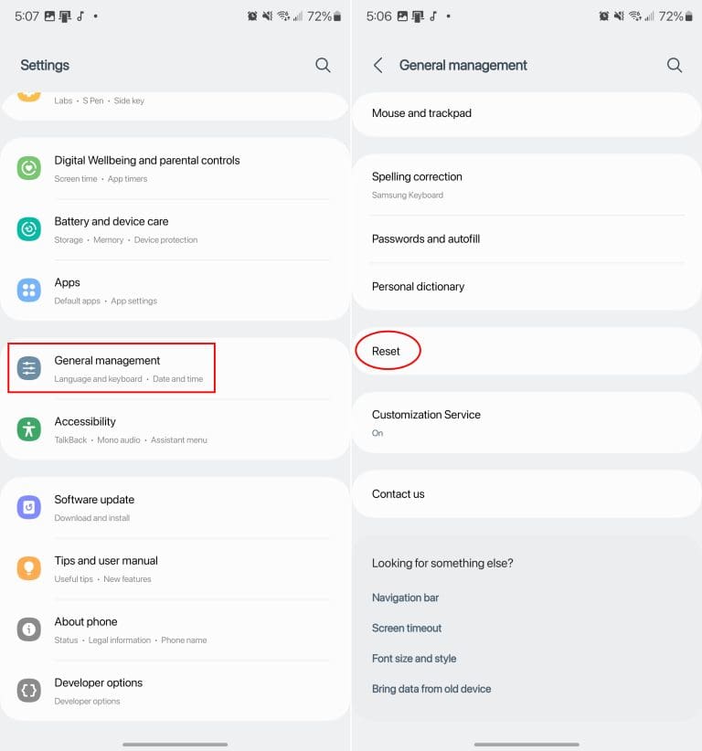Select the Developer options icon
Screen dimensions: 702x751
click(28, 691)
